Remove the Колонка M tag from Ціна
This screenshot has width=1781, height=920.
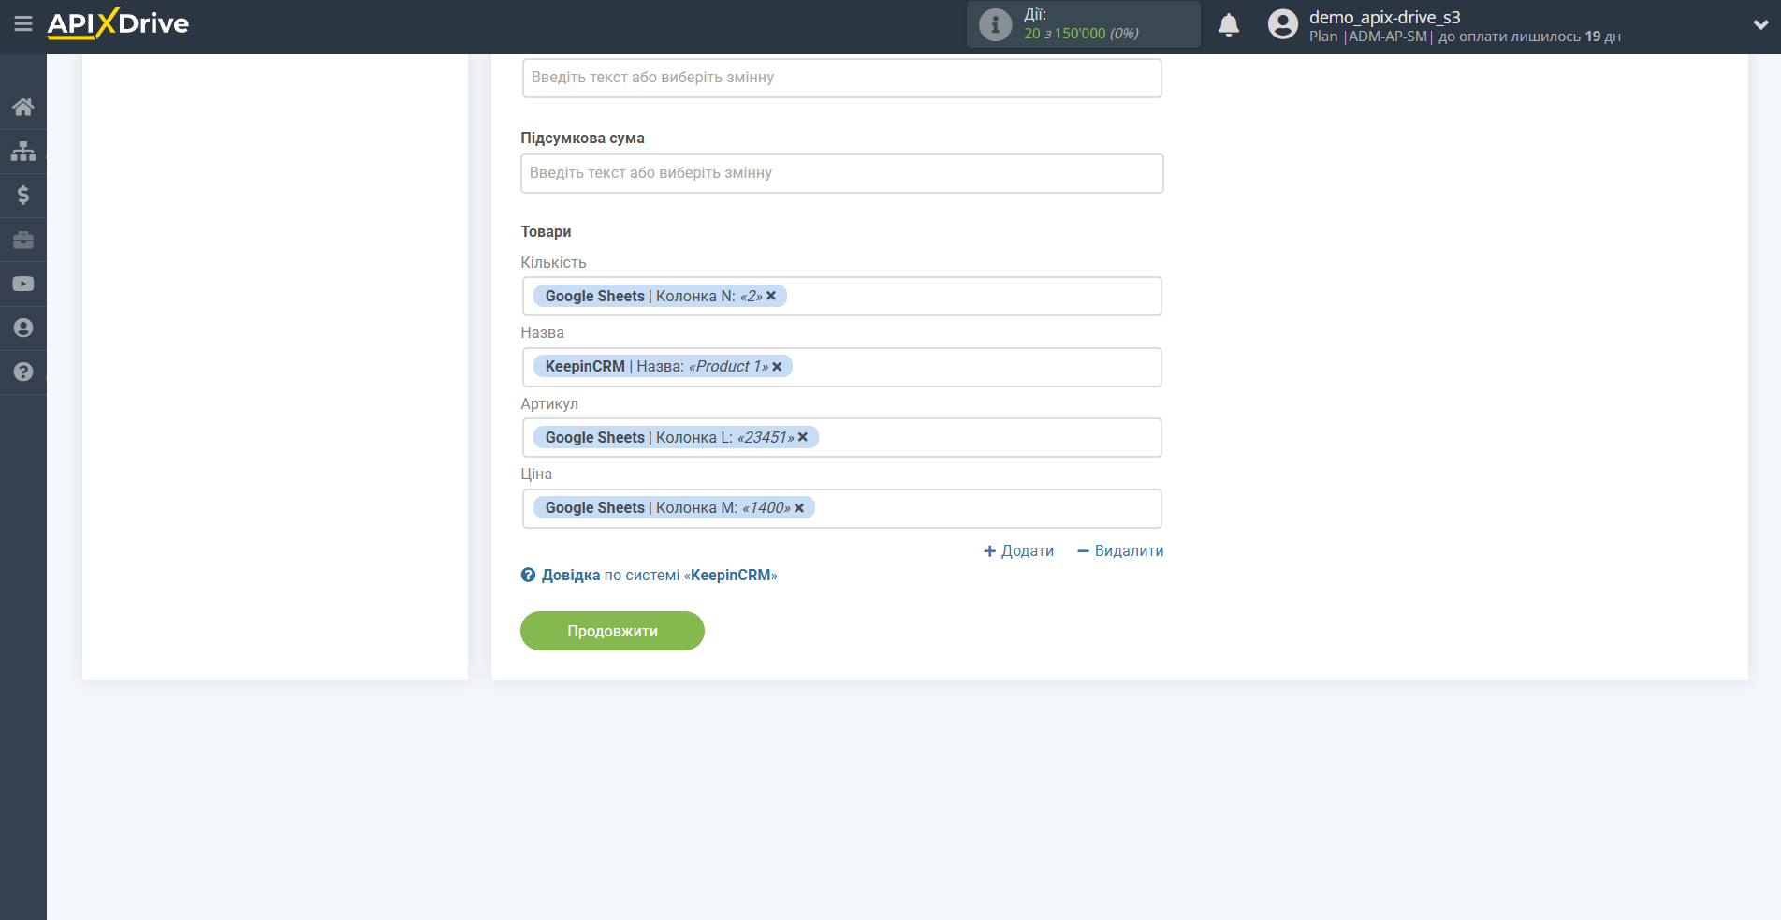click(799, 508)
